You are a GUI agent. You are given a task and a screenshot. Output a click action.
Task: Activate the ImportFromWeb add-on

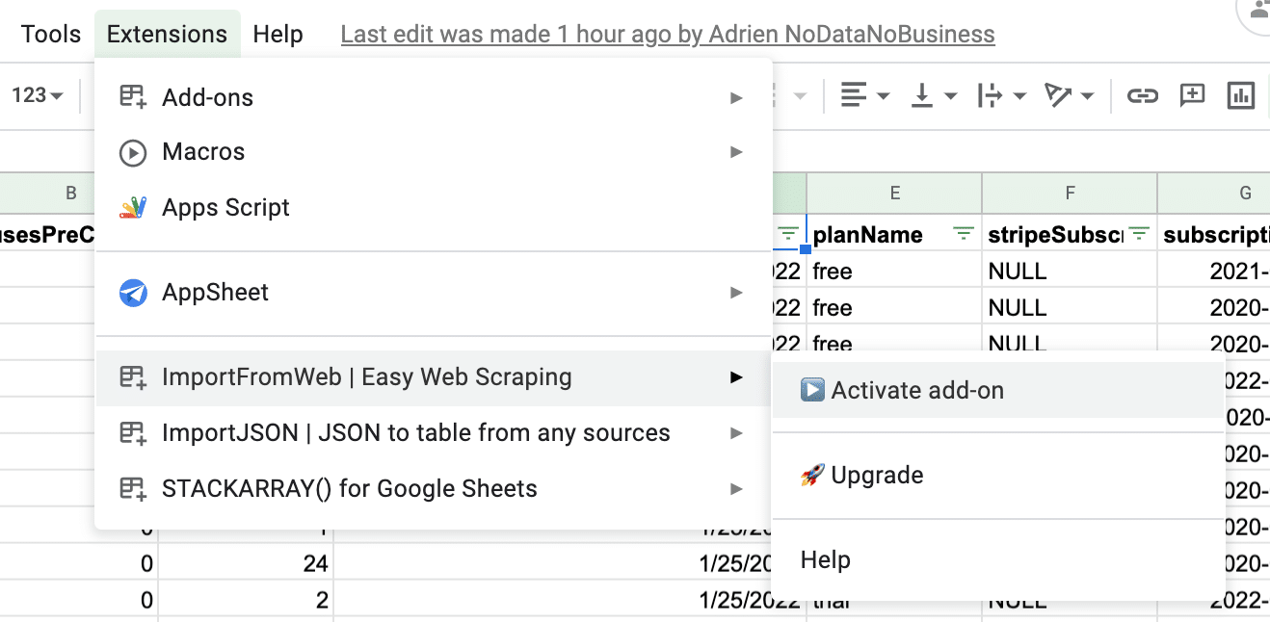917,390
